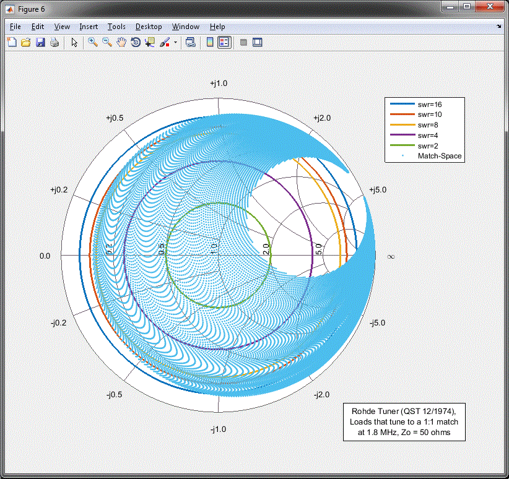This screenshot has width=509, height=479.
Task: Toggle the Edit Plot arrow tool
Action: point(74,43)
